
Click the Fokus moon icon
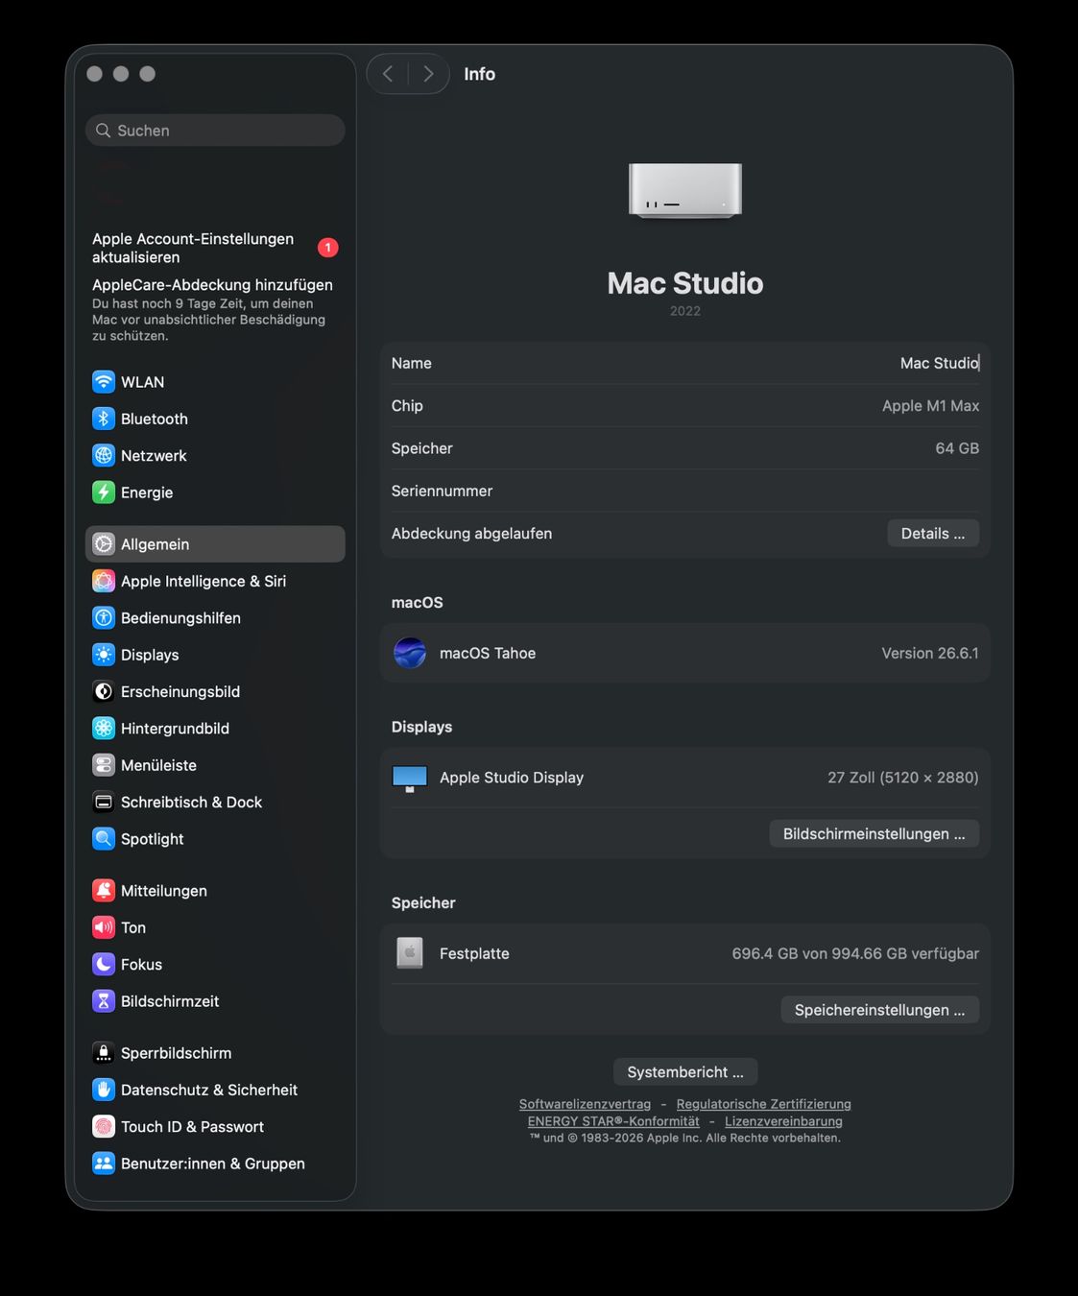pyautogui.click(x=104, y=965)
